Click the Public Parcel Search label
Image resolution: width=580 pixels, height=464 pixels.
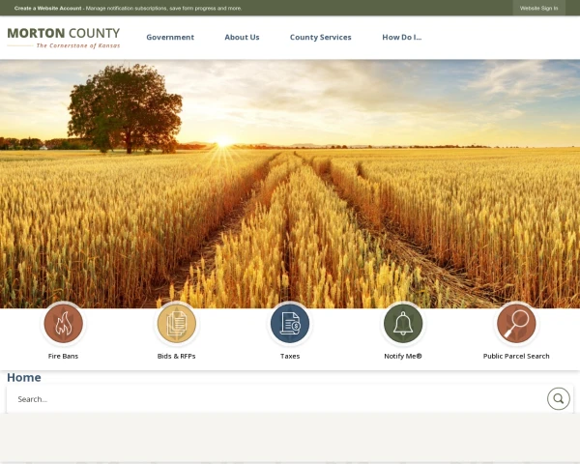[x=516, y=356]
